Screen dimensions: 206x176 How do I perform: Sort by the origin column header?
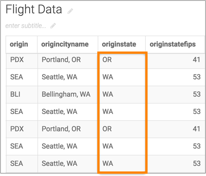click(x=19, y=44)
